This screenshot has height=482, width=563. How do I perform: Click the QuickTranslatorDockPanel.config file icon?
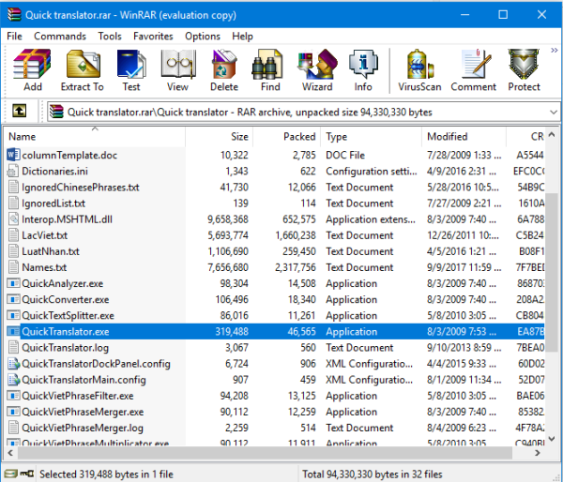coord(13,364)
